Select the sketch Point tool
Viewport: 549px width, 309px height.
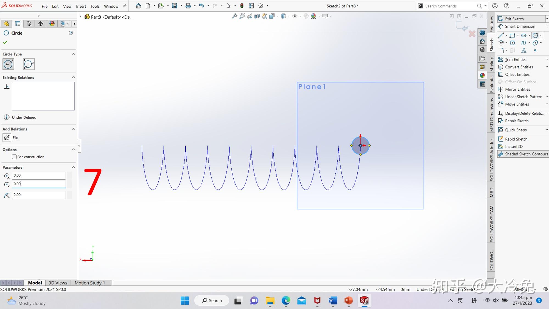pyautogui.click(x=535, y=50)
